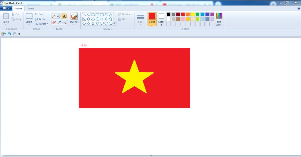Open Customize Quick Access Toolbar arrow
The width and height of the screenshot is (301, 157).
(x=19, y=34)
